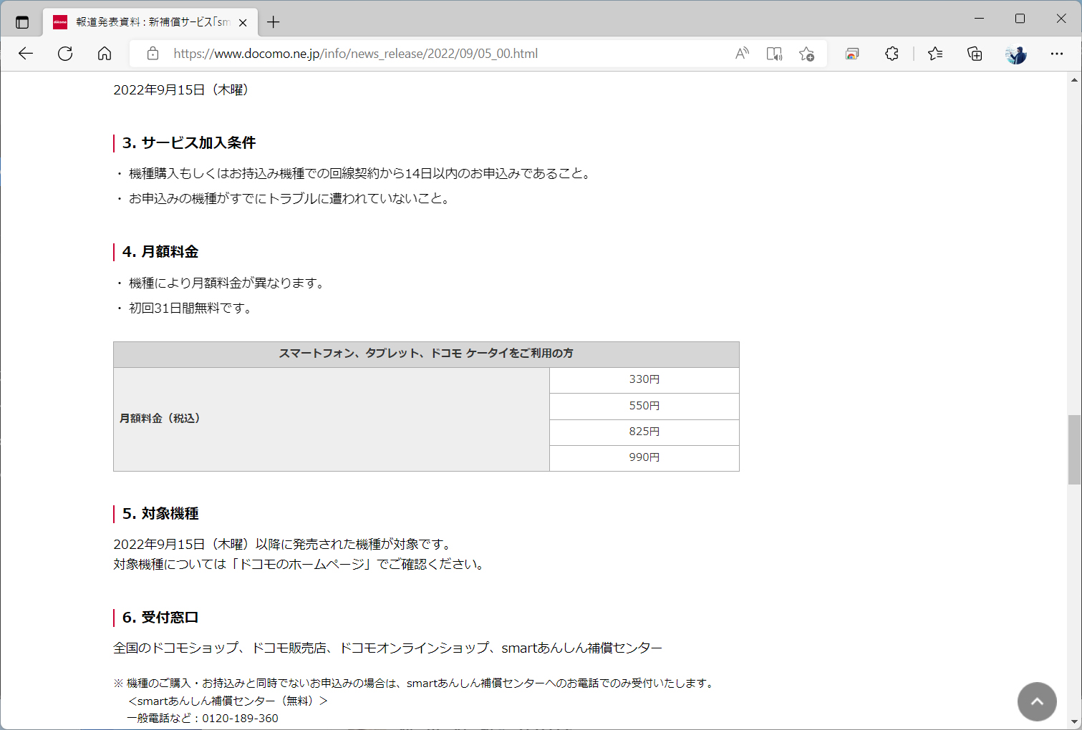The image size is (1082, 730).
Task: Click the 'トラブルに遭われていないこと' bullet
Action: click(291, 199)
